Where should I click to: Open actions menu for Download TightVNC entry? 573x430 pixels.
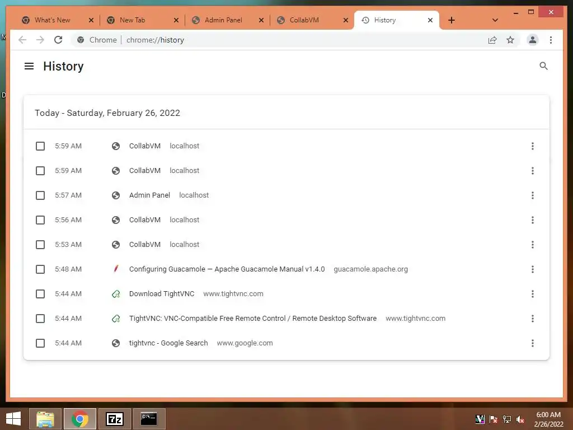[x=533, y=294]
